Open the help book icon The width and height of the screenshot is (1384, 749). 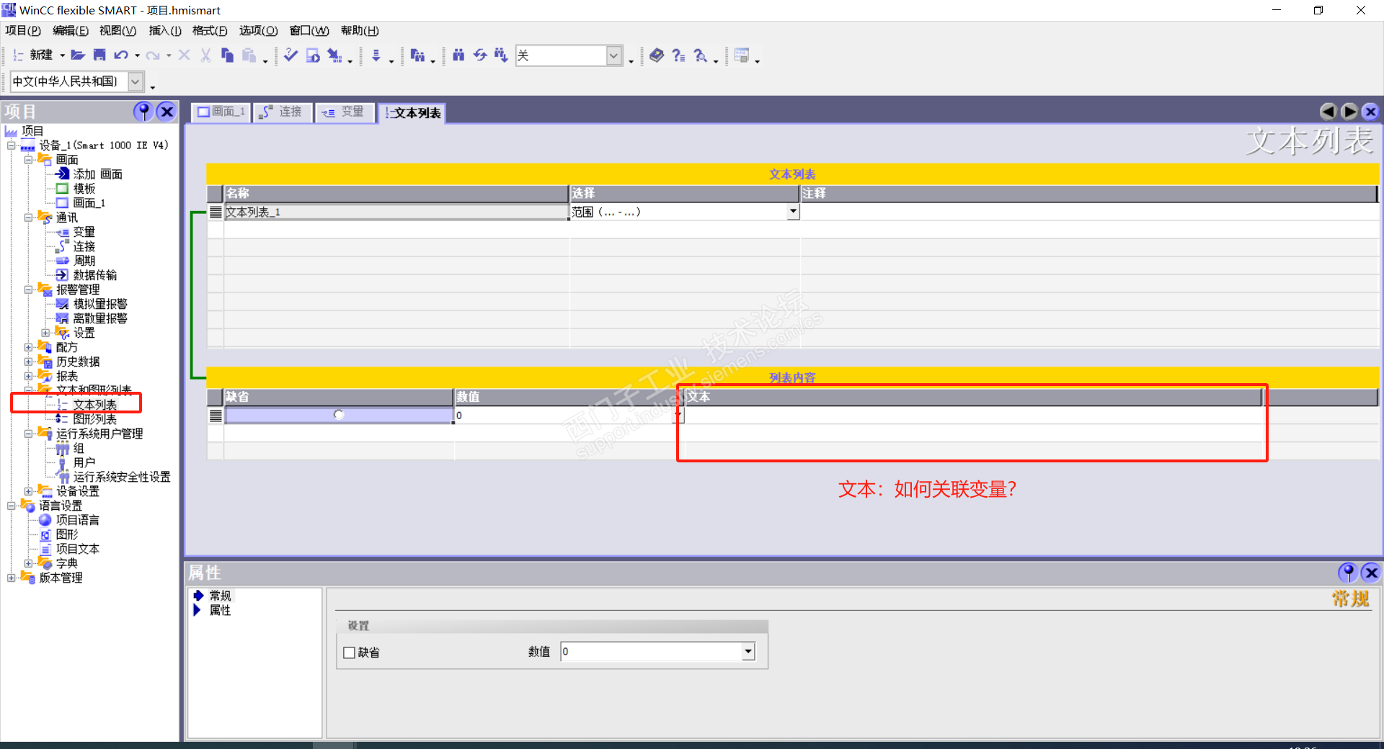[x=657, y=55]
